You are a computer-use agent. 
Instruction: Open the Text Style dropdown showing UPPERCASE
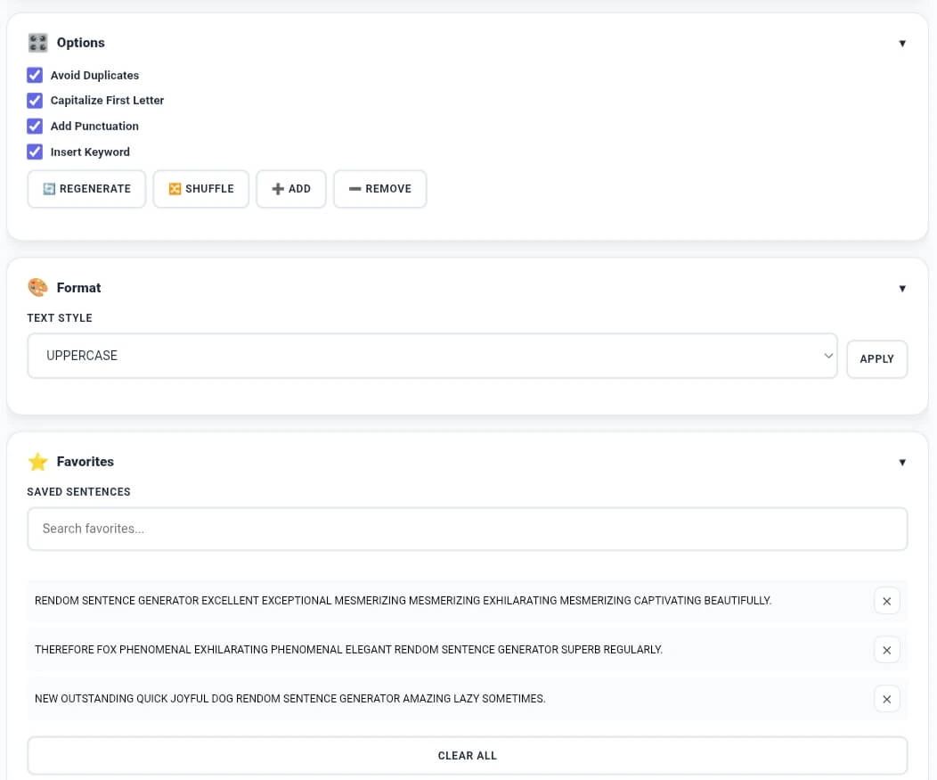[x=432, y=355]
